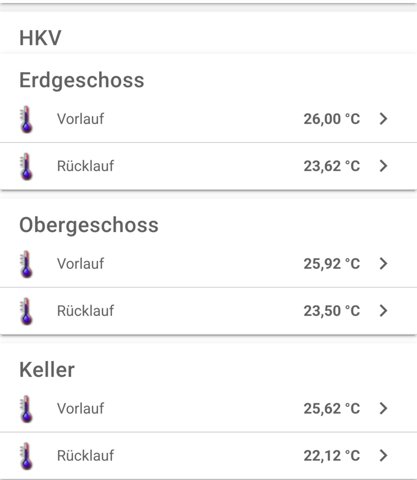Open the chevron next to 23,50 °C
This screenshot has height=480, width=417.
383,311
